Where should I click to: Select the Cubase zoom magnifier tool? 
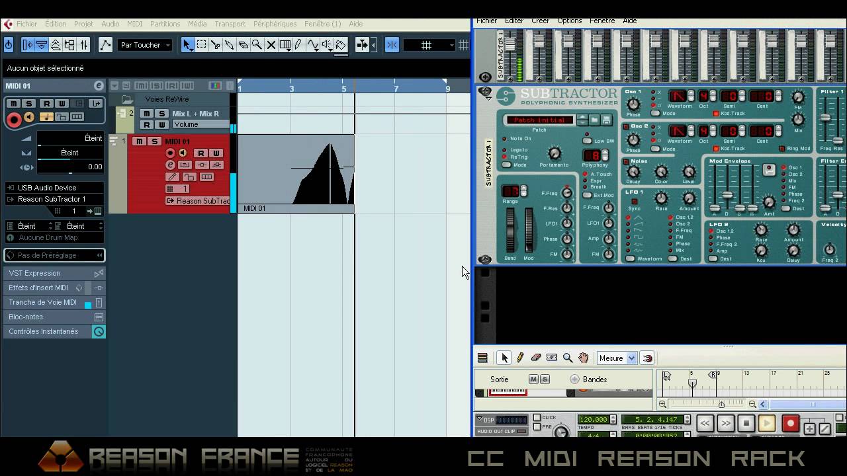(x=257, y=45)
